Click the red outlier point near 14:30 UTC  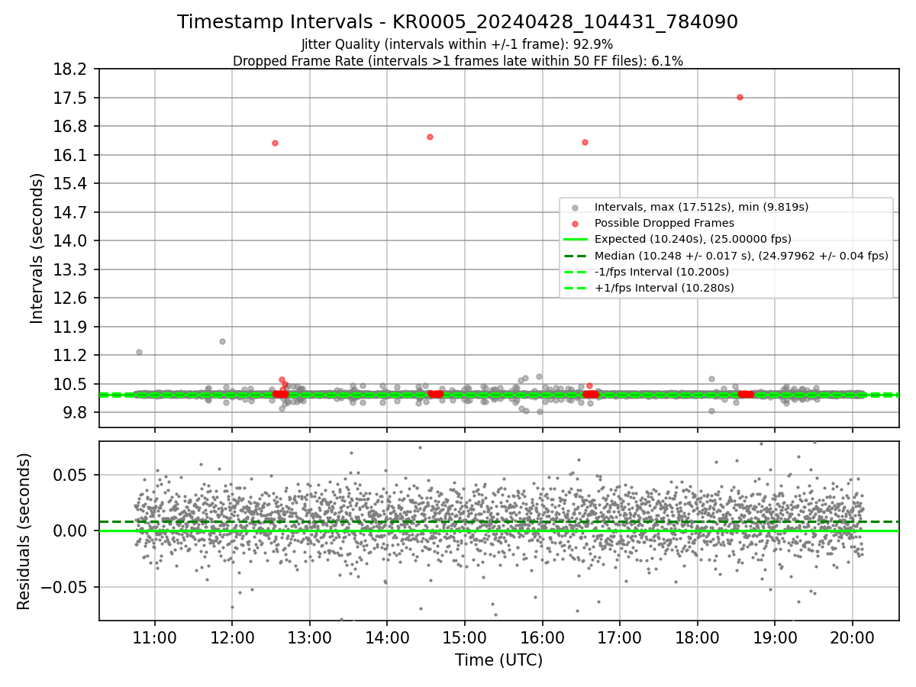tap(430, 137)
